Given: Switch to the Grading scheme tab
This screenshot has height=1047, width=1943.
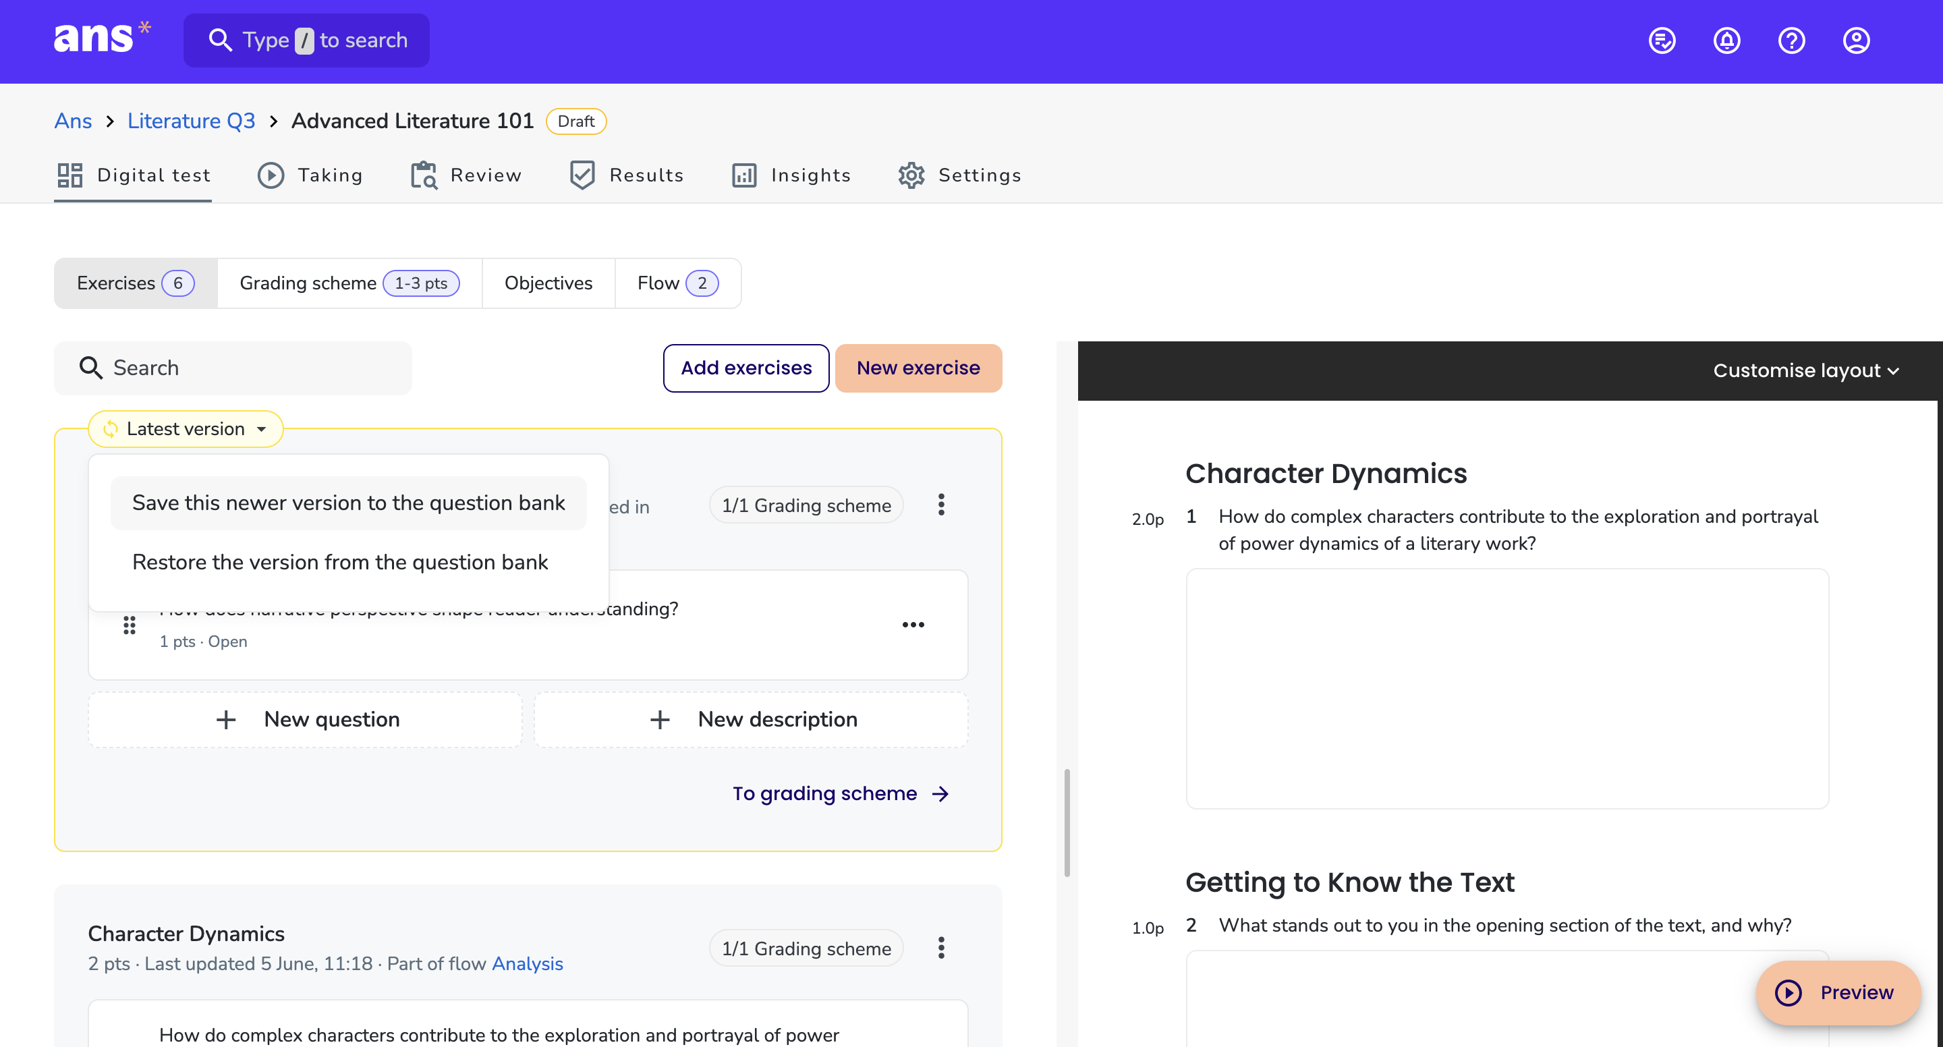Looking at the screenshot, I should tap(349, 283).
